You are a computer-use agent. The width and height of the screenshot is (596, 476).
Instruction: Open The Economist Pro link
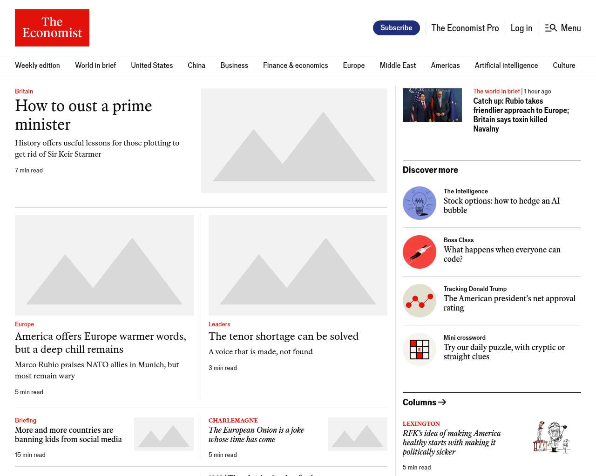(465, 28)
